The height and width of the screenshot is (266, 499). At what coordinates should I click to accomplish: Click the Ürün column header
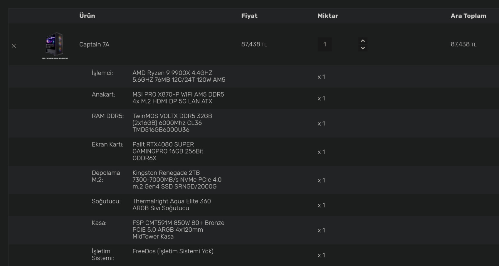point(87,16)
